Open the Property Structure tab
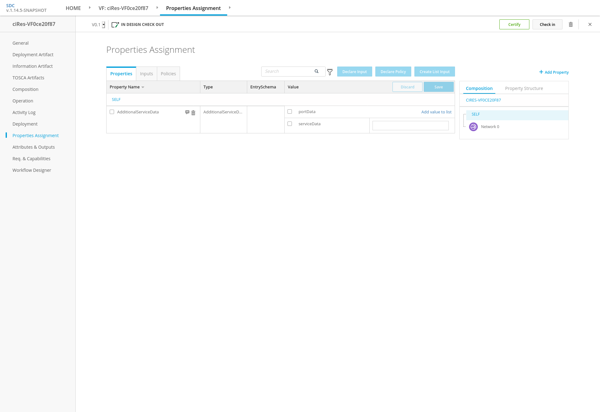The image size is (600, 412). (x=524, y=88)
